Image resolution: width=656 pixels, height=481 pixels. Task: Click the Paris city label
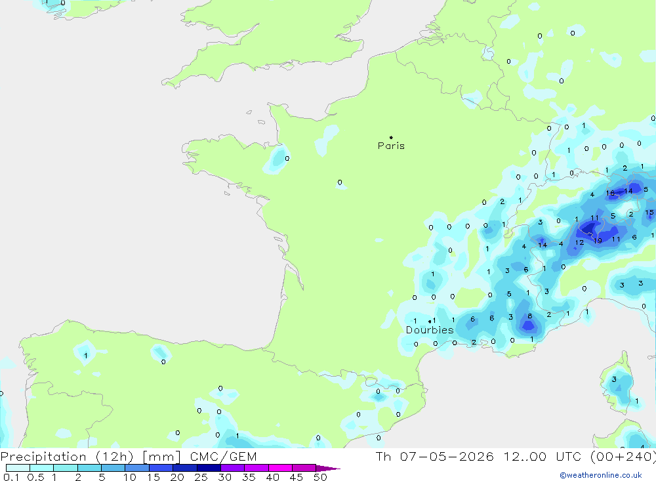(x=391, y=146)
